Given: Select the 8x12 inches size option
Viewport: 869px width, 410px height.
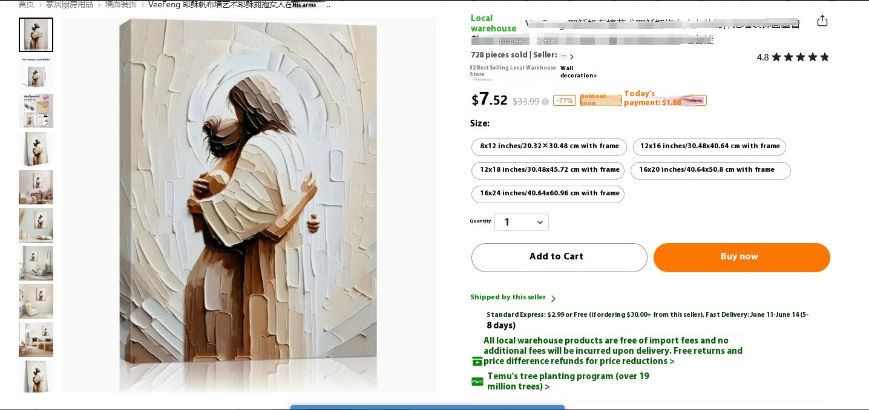Looking at the screenshot, I should pos(549,147).
